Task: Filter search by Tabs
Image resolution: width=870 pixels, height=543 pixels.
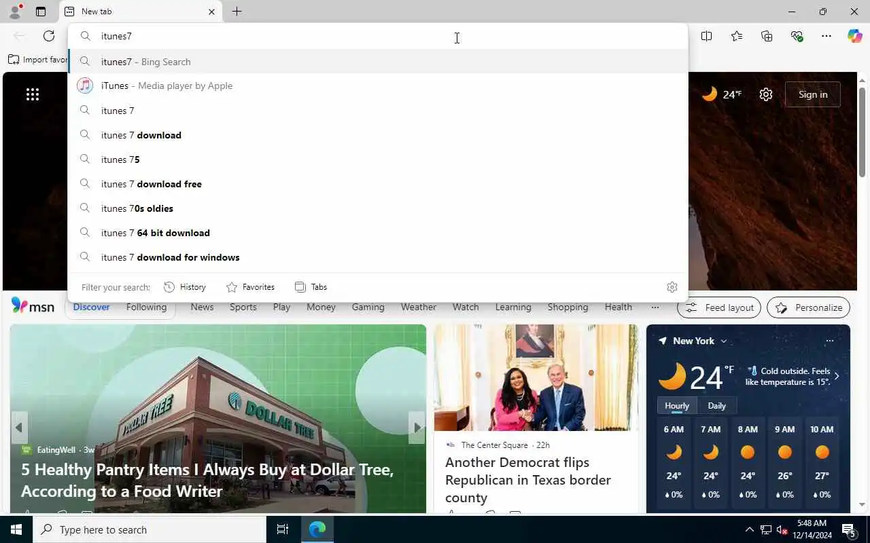Action: (x=311, y=287)
